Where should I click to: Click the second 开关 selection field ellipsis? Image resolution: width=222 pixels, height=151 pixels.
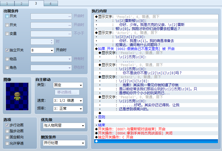tap(69, 25)
